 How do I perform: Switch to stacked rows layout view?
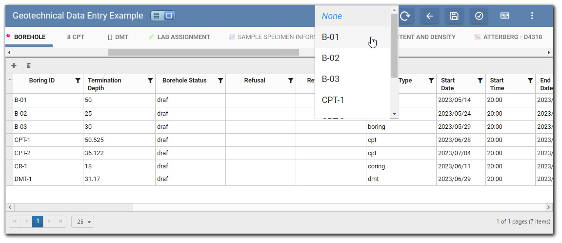(x=157, y=16)
